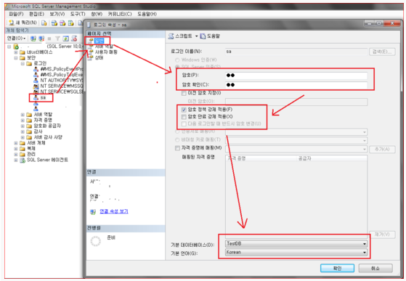
Task: Expand the 서버 개체 tree node
Action: coord(16,143)
